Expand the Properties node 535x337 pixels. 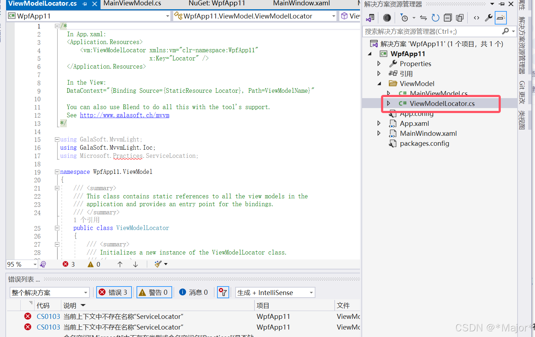point(379,64)
